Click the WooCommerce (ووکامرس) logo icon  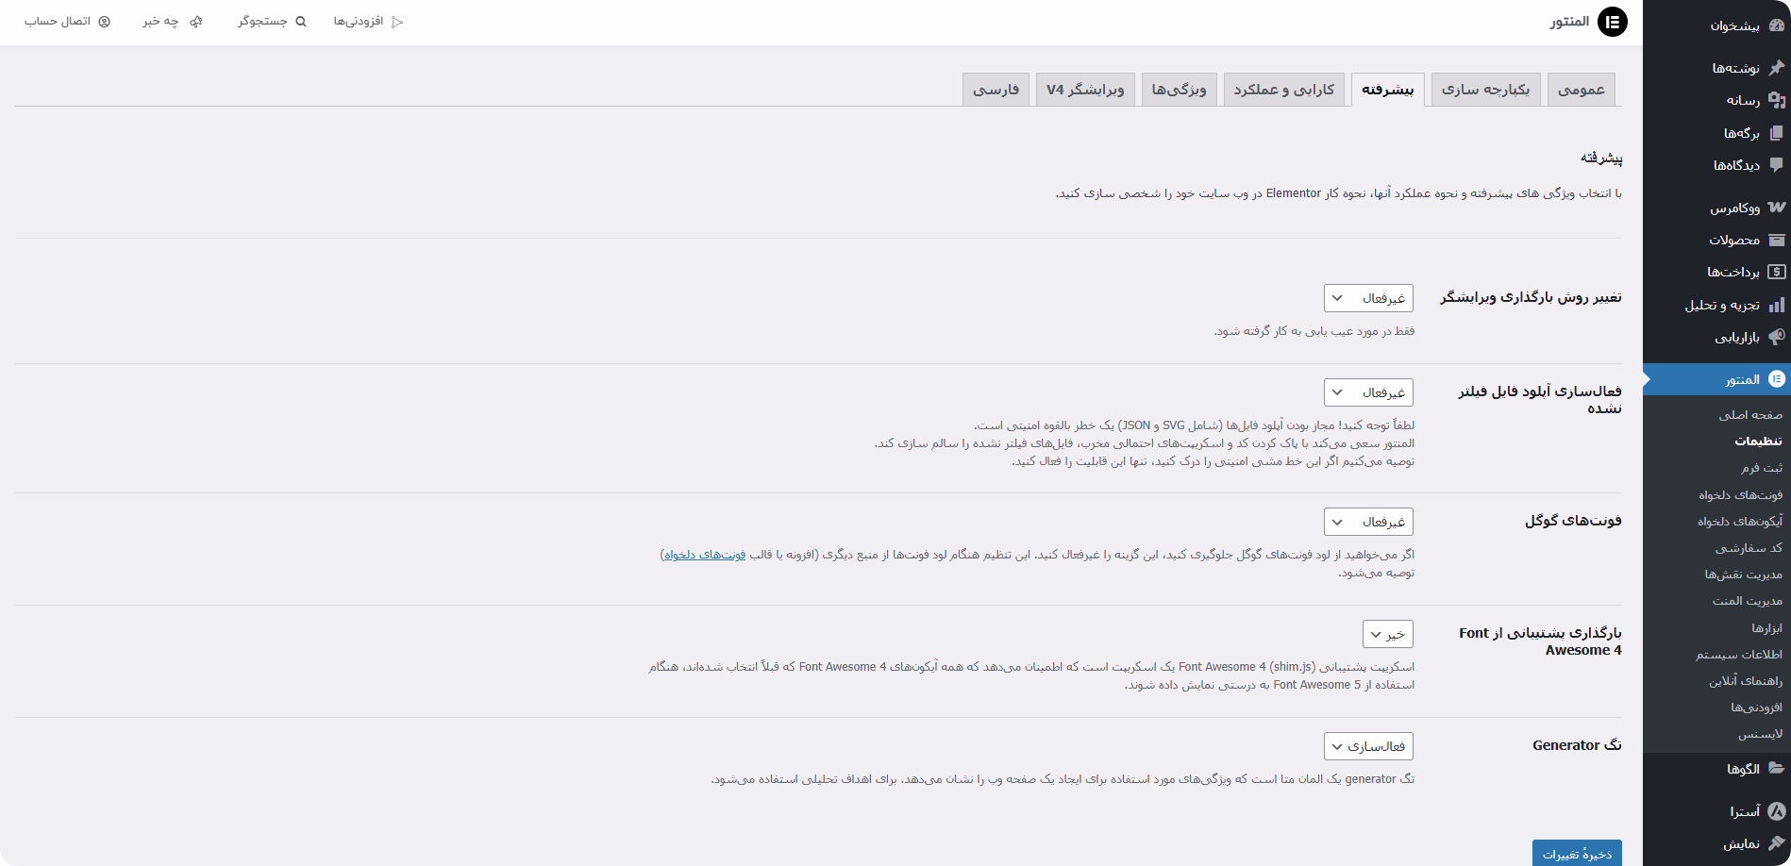pyautogui.click(x=1777, y=208)
